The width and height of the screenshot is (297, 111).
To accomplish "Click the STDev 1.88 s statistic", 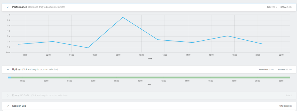I will point(286,7).
